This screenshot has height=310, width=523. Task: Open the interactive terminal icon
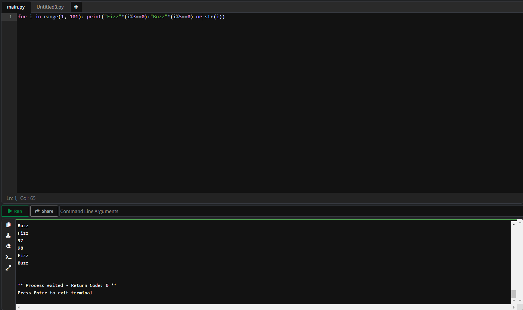(8, 257)
